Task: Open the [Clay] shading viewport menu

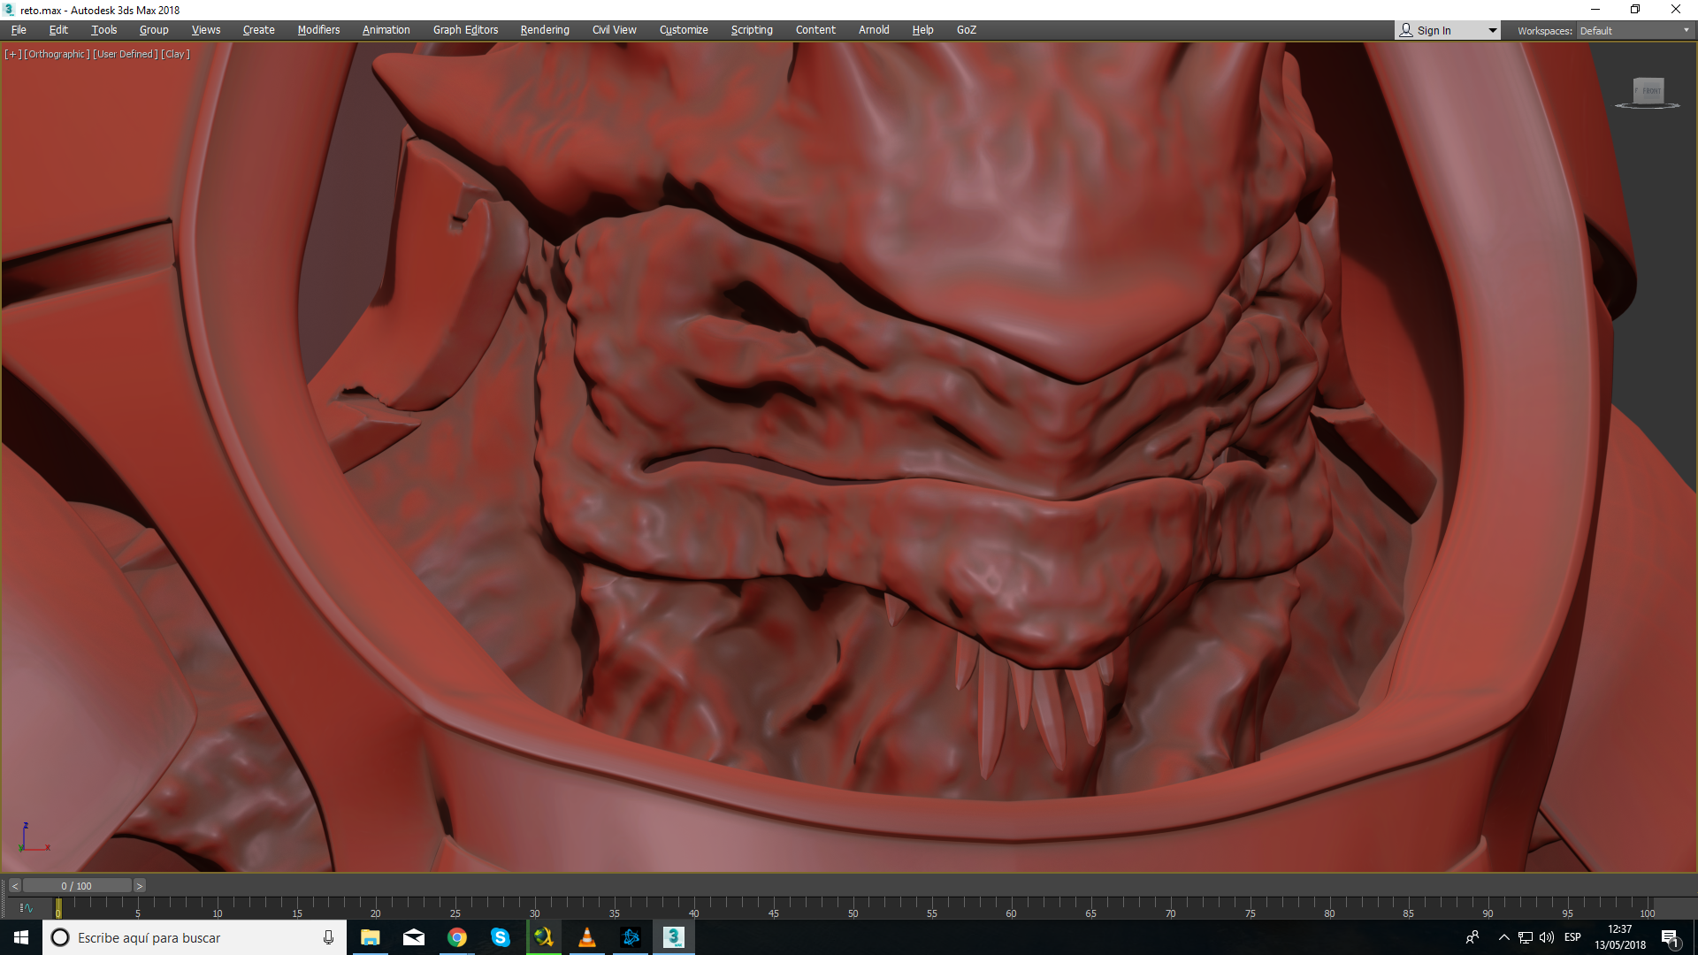Action: click(x=175, y=54)
